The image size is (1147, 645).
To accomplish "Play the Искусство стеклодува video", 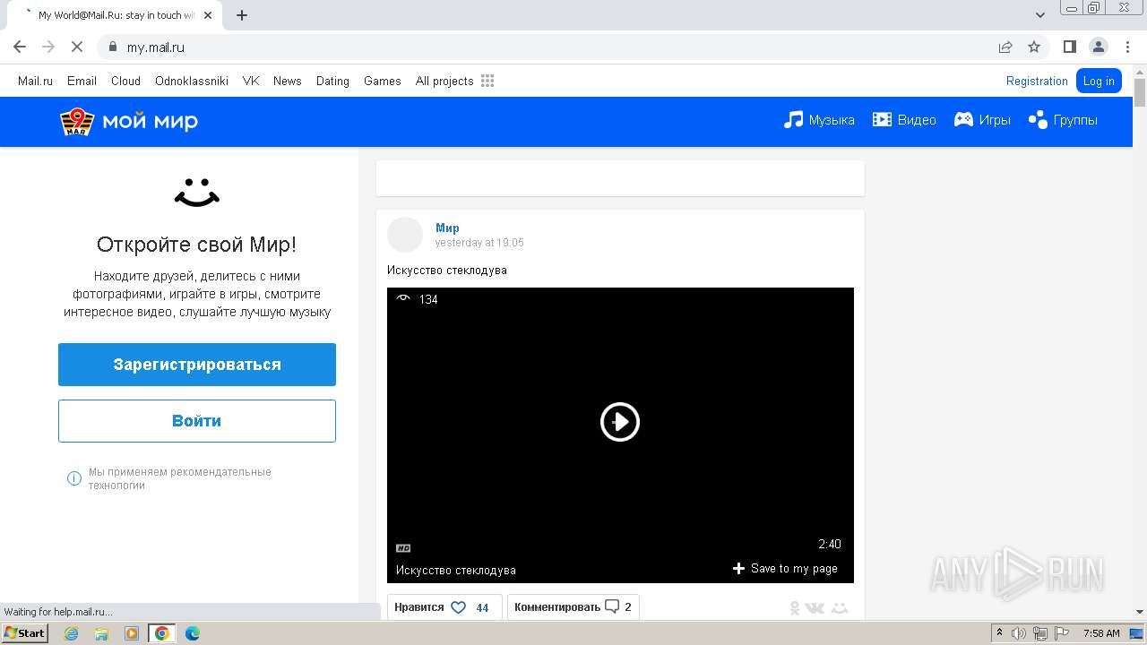I will pos(620,422).
